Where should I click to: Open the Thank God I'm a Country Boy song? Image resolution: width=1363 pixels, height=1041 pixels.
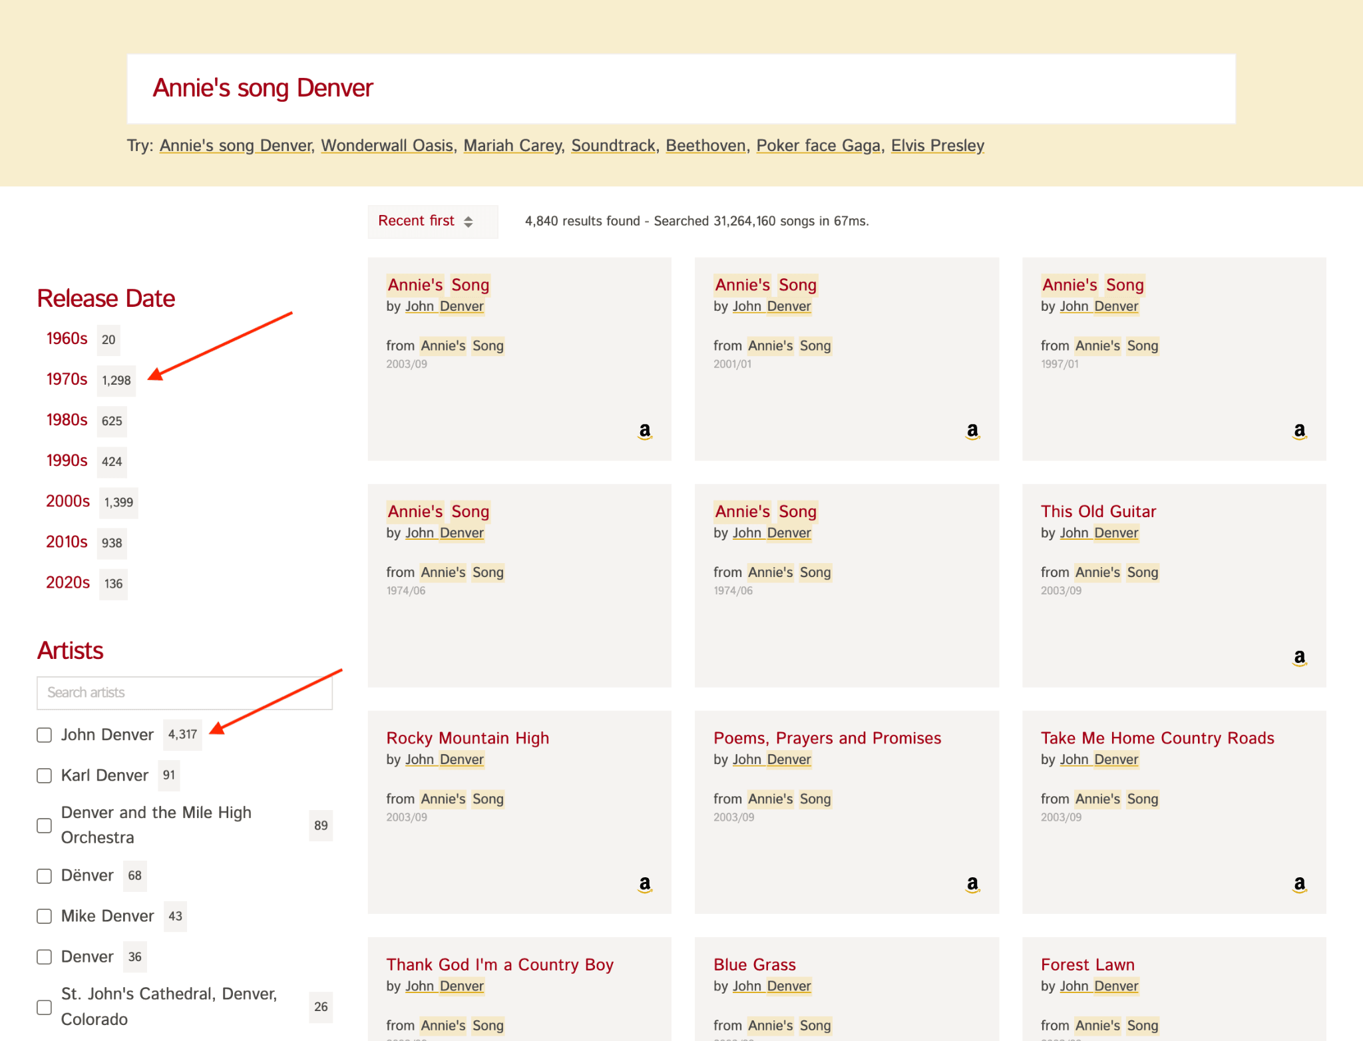pos(499,964)
